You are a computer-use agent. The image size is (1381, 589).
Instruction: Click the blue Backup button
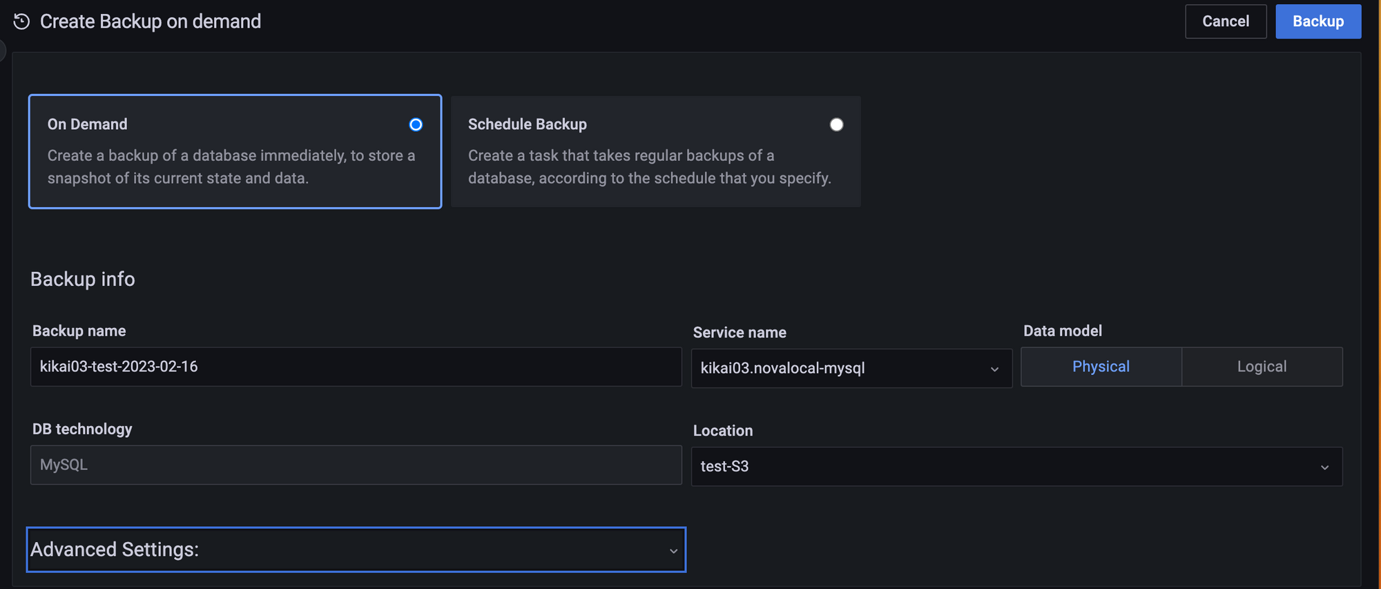pos(1318,21)
